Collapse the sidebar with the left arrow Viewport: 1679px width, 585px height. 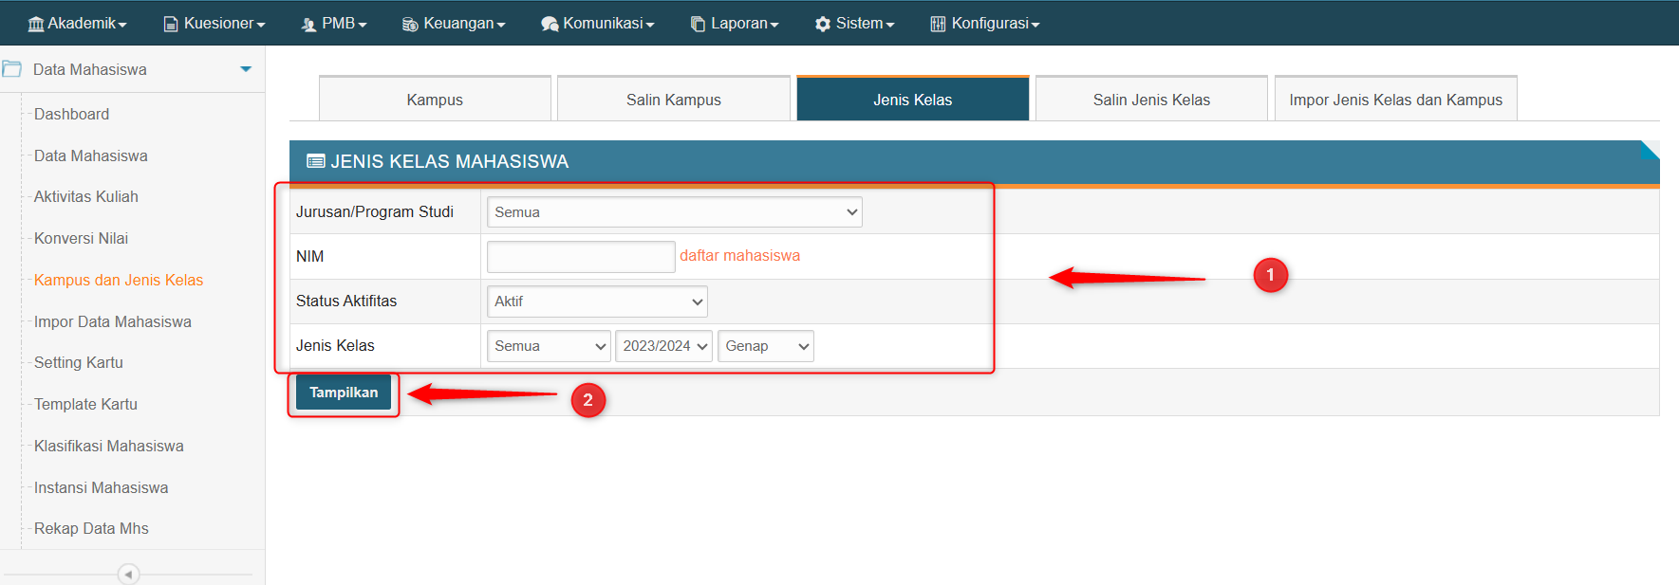(x=128, y=574)
